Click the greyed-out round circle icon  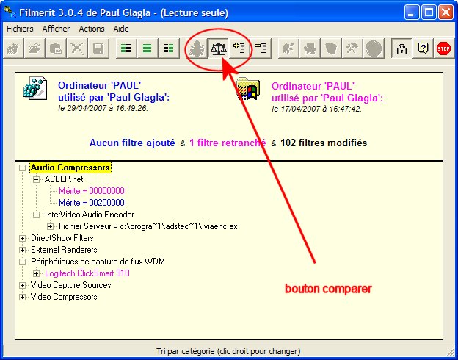click(374, 48)
